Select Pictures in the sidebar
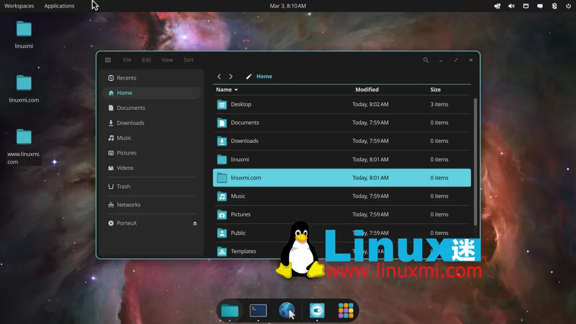This screenshot has width=576, height=324. (151, 153)
